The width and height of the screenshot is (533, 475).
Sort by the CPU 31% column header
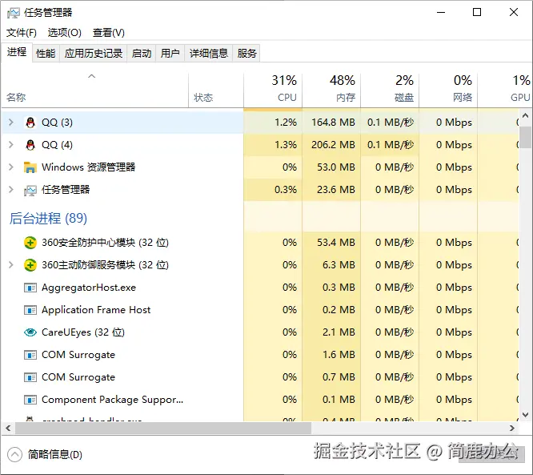coord(273,91)
